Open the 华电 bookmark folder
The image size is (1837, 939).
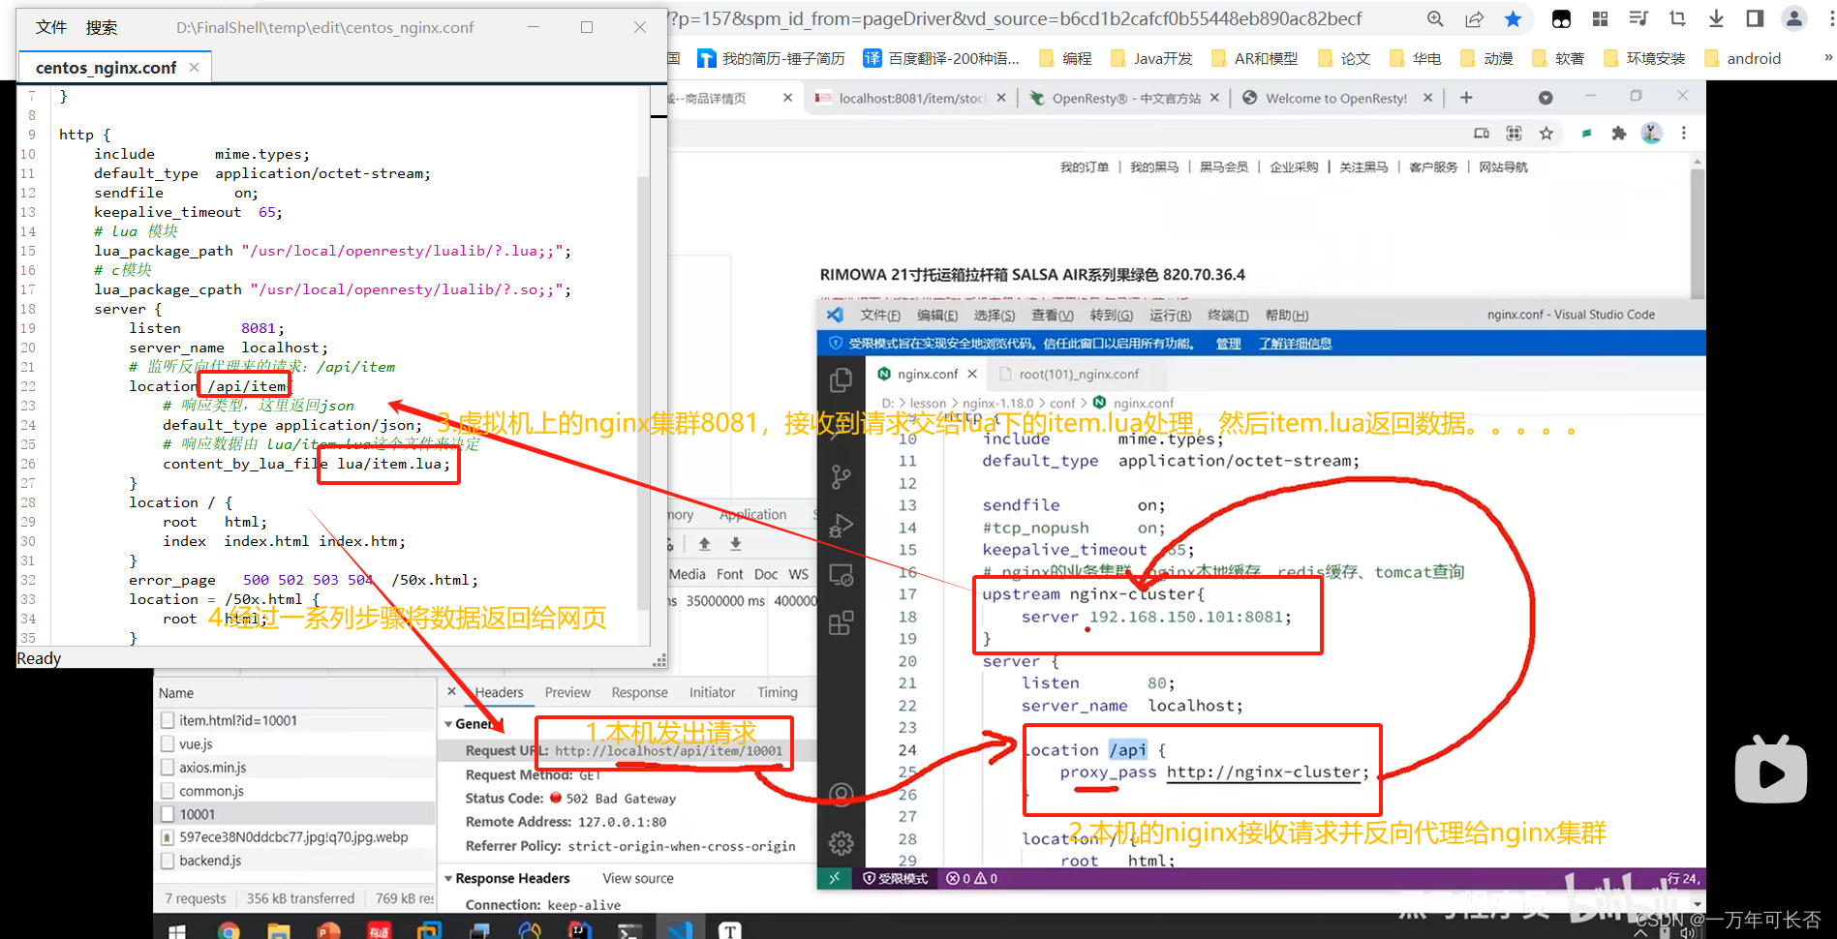click(1415, 58)
